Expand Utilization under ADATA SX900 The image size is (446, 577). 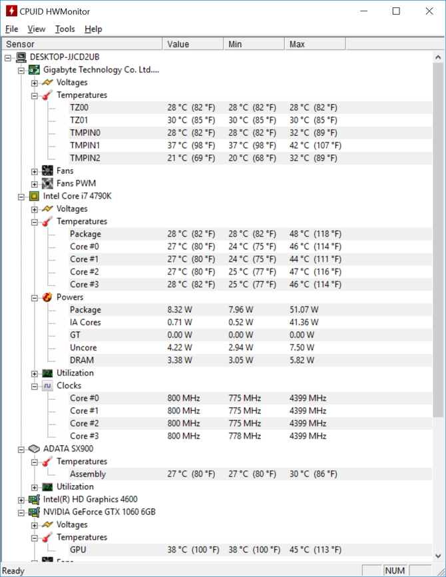(35, 488)
